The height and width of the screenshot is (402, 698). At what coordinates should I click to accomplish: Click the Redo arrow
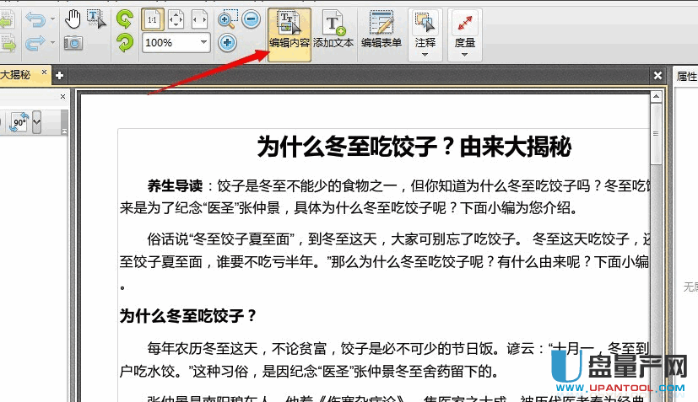(x=35, y=42)
